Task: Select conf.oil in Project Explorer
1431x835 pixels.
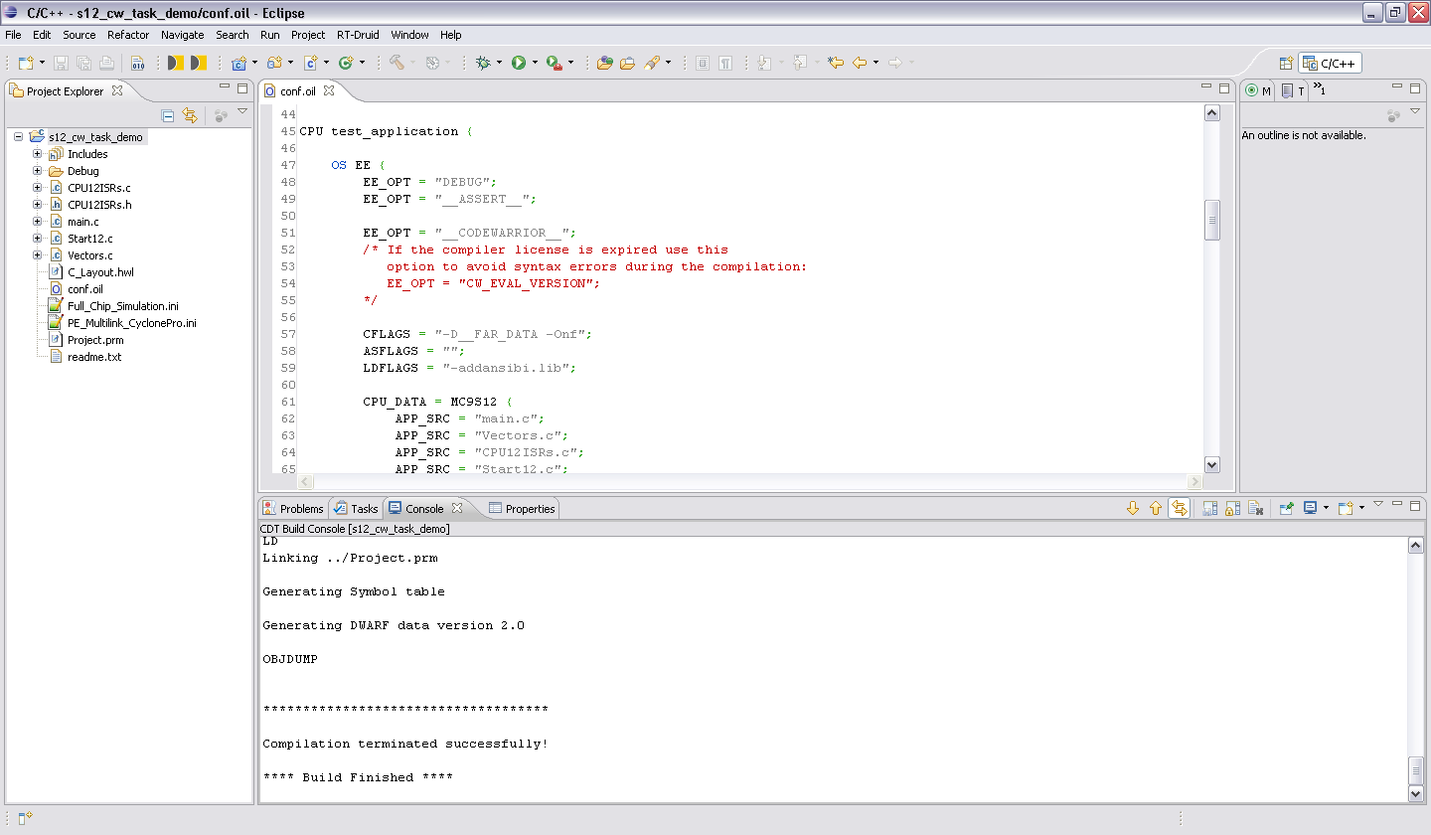Action: pyautogui.click(x=84, y=289)
